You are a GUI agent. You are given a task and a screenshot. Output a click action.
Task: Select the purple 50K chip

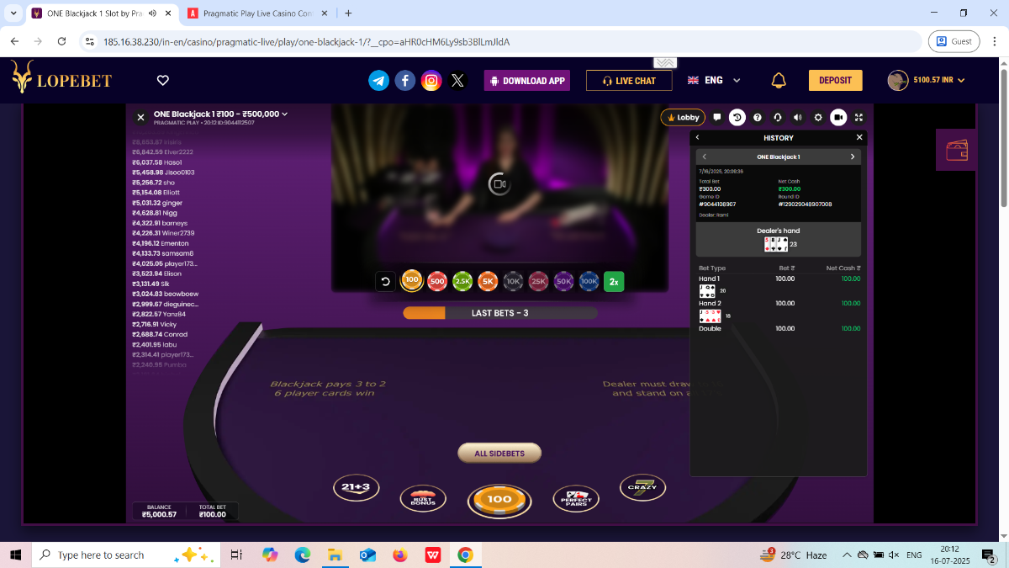point(563,282)
